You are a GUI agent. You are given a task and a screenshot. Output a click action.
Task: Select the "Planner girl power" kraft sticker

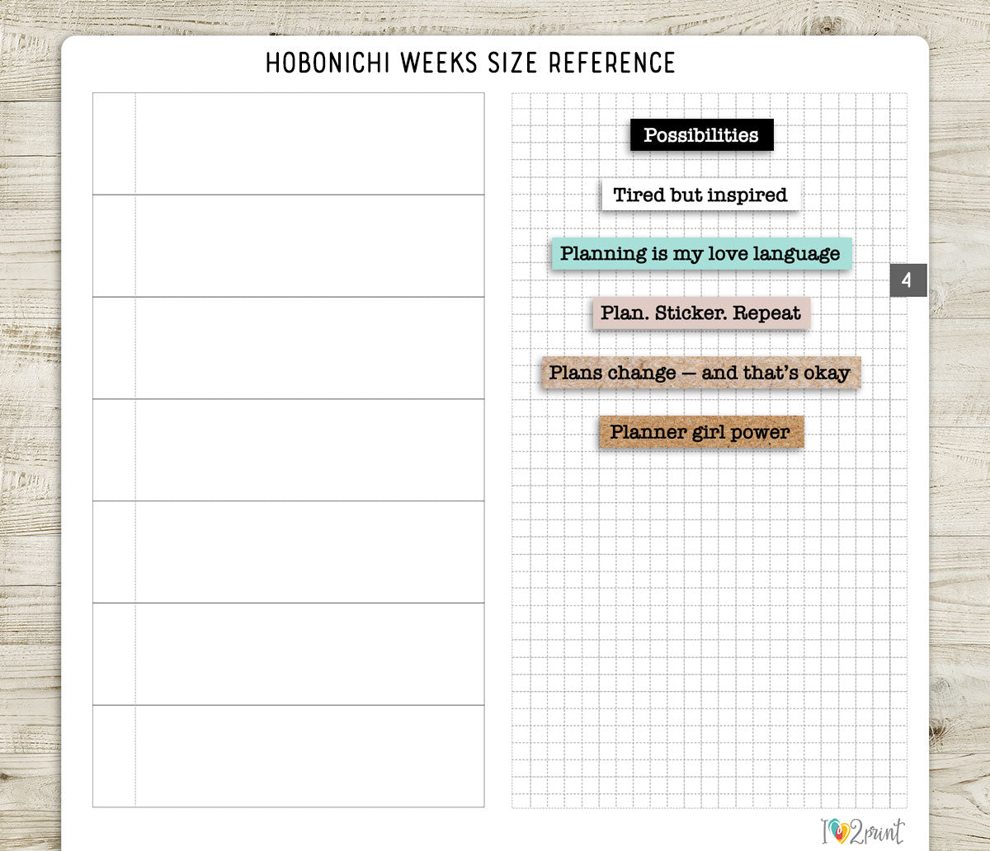(x=701, y=432)
